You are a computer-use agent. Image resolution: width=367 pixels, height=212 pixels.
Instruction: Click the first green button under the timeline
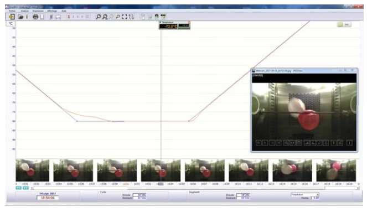(18, 188)
